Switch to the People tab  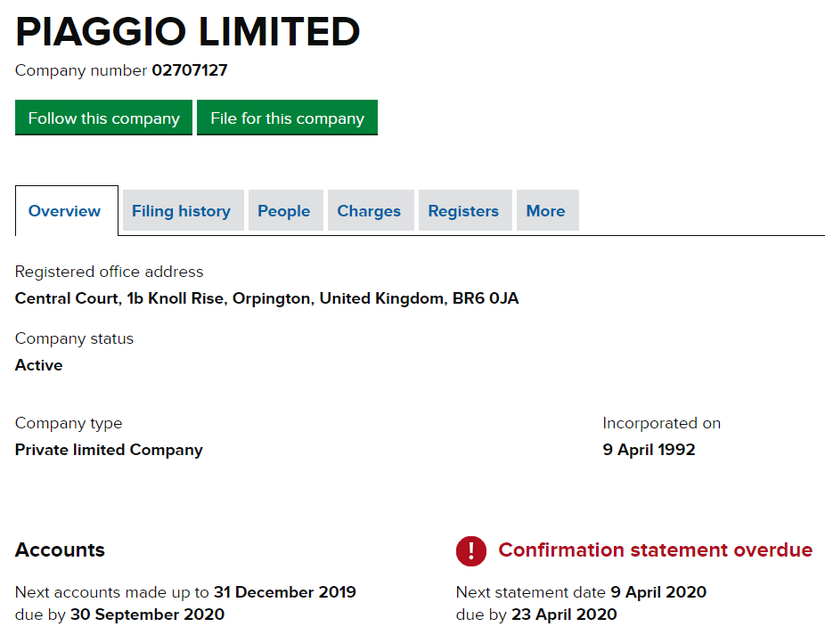click(x=284, y=211)
